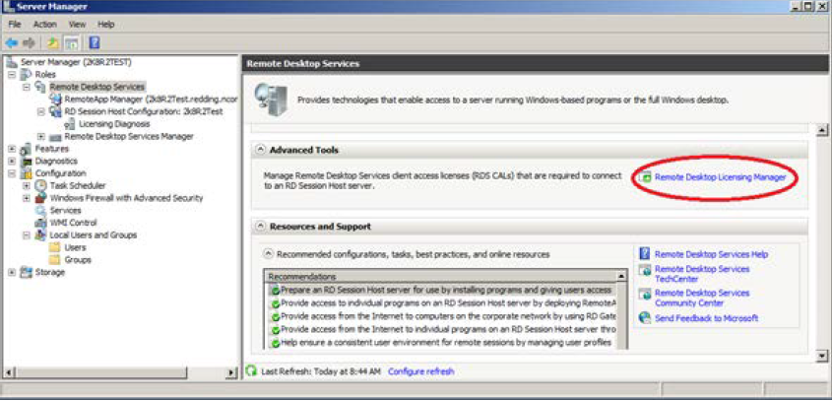Viewport: 832px width, 401px height.
Task: Collapse the Advanced Tools section
Action: tap(260, 150)
